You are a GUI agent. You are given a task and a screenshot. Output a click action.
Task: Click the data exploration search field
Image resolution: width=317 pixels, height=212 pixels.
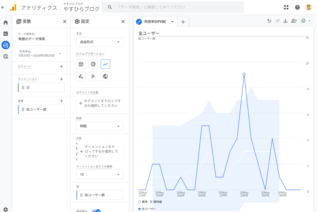point(173,7)
